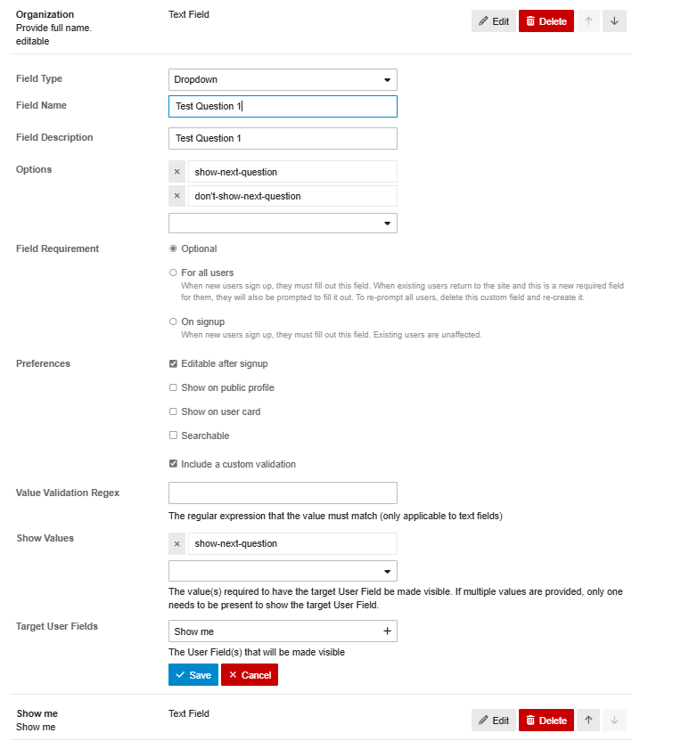Save the user field changes

tap(193, 674)
